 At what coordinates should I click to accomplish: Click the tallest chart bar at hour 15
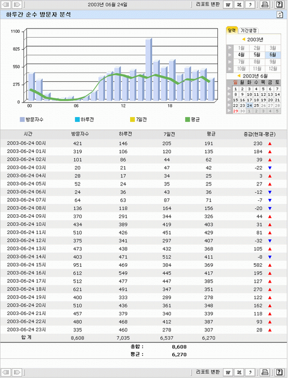pyautogui.click(x=149, y=69)
